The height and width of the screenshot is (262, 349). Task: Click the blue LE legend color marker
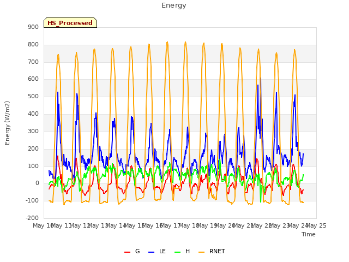152,252
